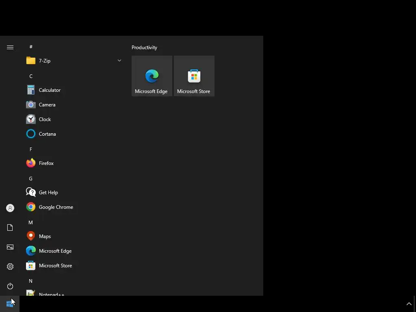Open the Microsoft Store pinned tile
416x312 pixels.
click(194, 76)
